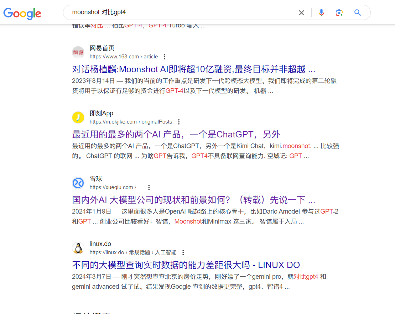Click the 2023年8月14日 date text
Image resolution: width=395 pixels, height=314 pixels.
tap(93, 81)
